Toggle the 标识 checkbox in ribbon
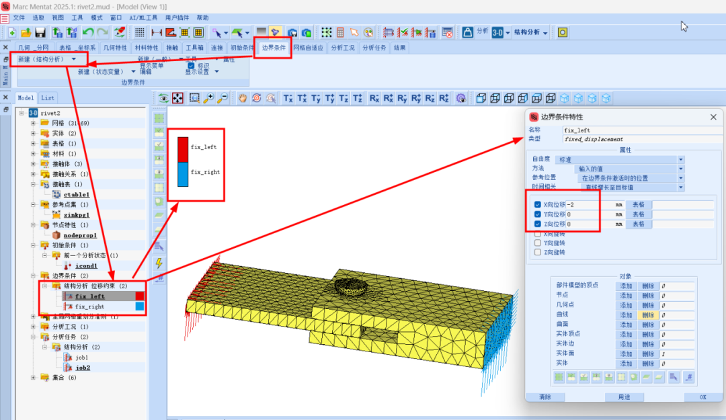Image resolution: width=726 pixels, height=420 pixels. point(191,66)
